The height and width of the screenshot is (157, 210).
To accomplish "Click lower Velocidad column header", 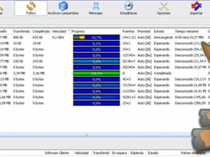I will 82,153.
